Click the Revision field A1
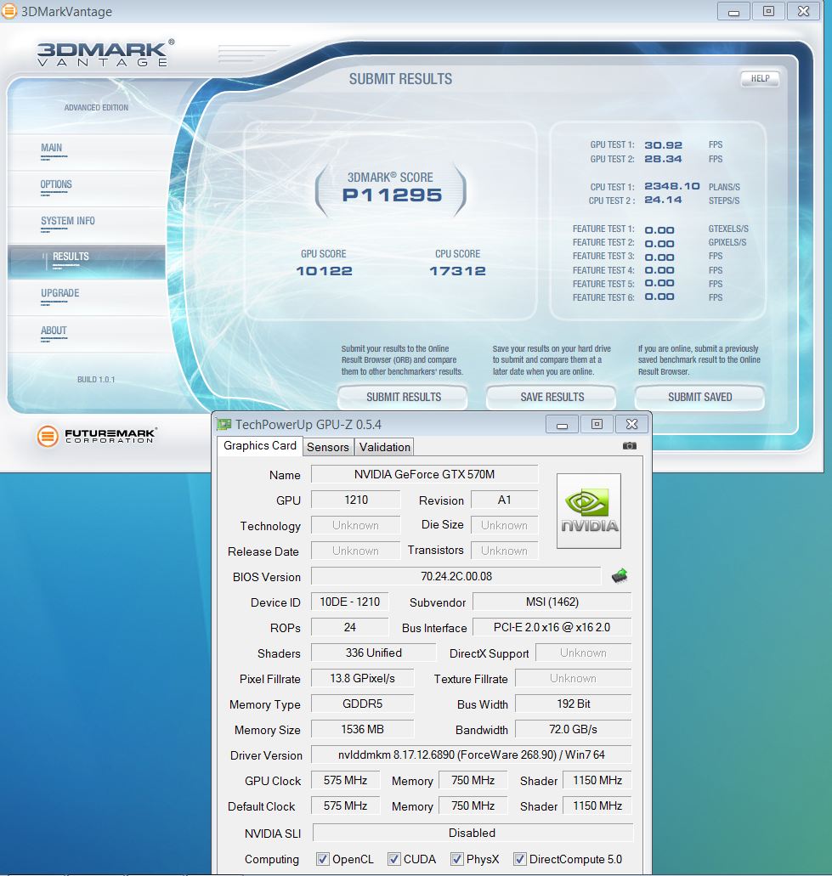832x876 pixels. pos(505,500)
